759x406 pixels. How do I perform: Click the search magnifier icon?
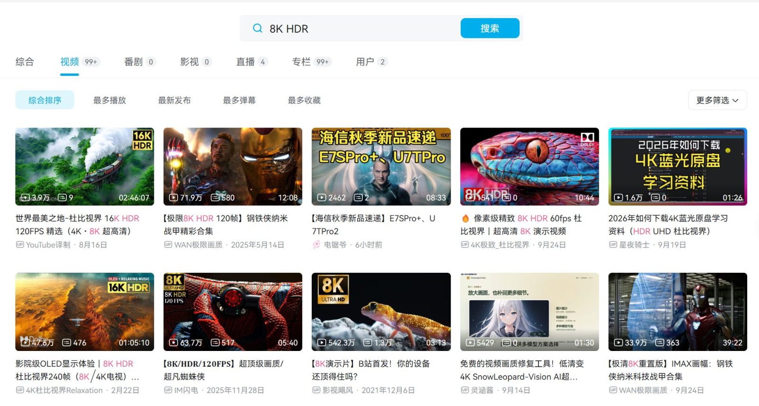point(258,28)
